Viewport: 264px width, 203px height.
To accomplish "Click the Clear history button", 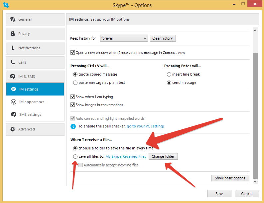I will pyautogui.click(x=163, y=38).
